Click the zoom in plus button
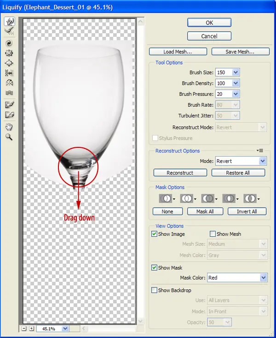276x338 pixels. click(x=32, y=328)
